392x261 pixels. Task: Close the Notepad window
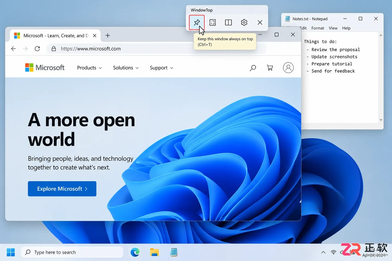click(x=376, y=19)
